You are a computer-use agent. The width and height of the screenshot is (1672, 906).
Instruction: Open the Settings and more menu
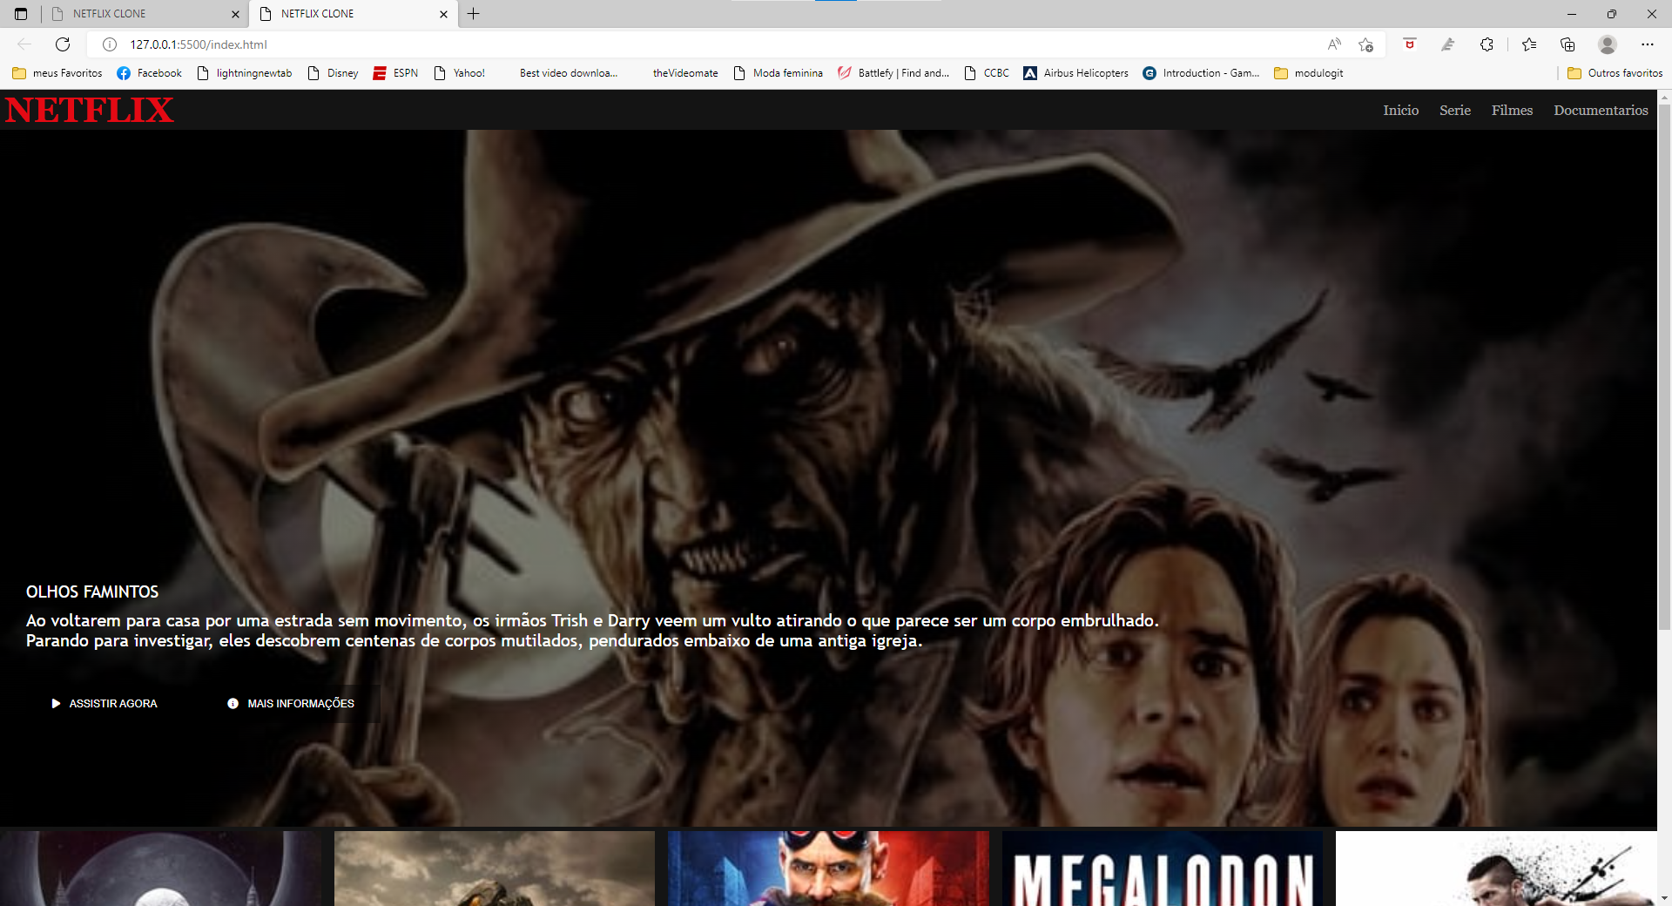point(1648,44)
